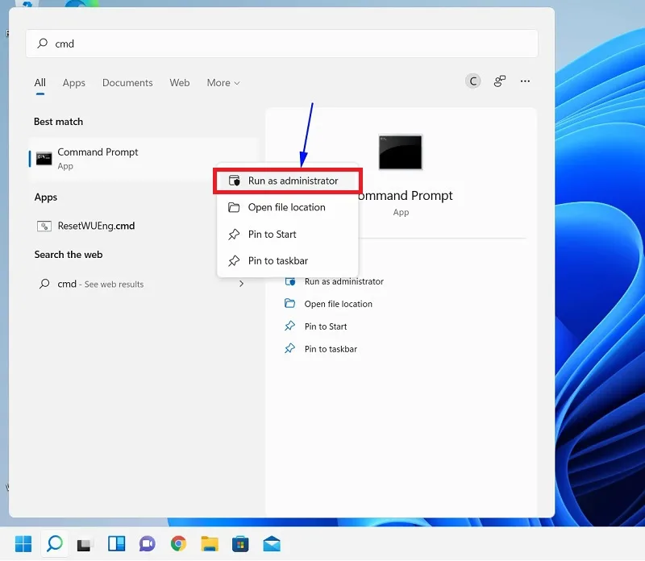The height and width of the screenshot is (561, 645).
Task: Click Open file location in the preview pane
Action: 338,304
